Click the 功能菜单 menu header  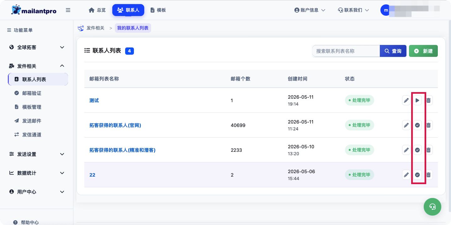[x=20, y=30]
